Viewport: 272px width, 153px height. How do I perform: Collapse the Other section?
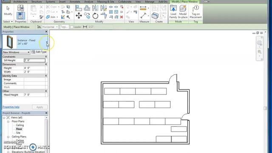click(46, 91)
